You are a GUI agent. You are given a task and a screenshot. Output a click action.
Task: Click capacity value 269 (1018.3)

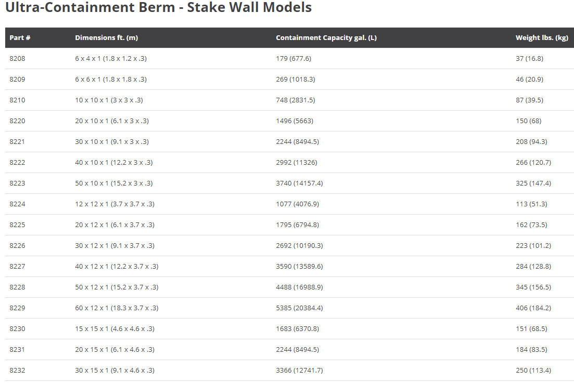(296, 80)
